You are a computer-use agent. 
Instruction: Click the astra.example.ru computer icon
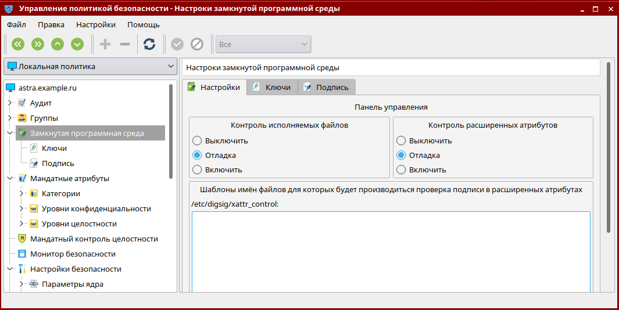[x=10, y=88]
